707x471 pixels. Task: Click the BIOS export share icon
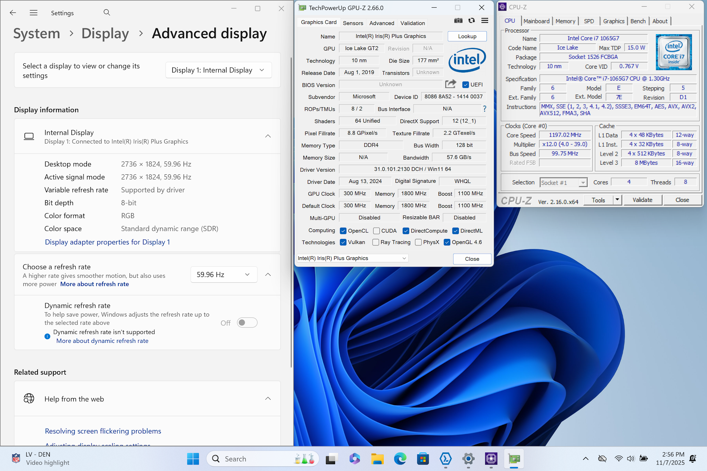(x=451, y=84)
